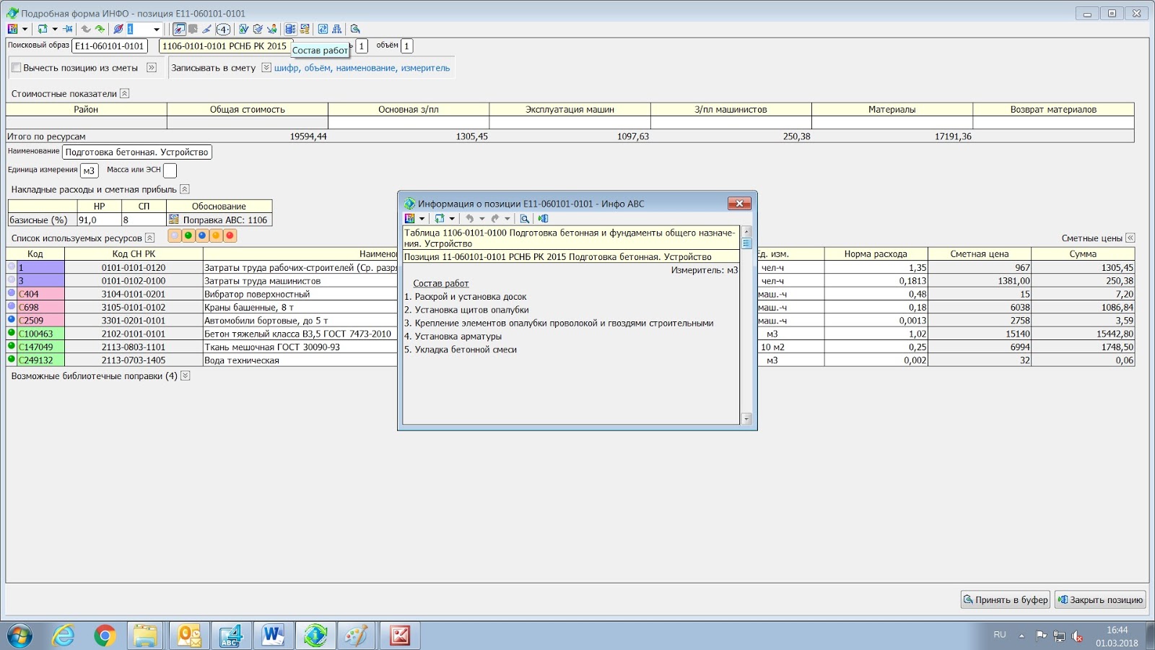Toggle the grey-lilac resource filter dot button

pos(175,235)
